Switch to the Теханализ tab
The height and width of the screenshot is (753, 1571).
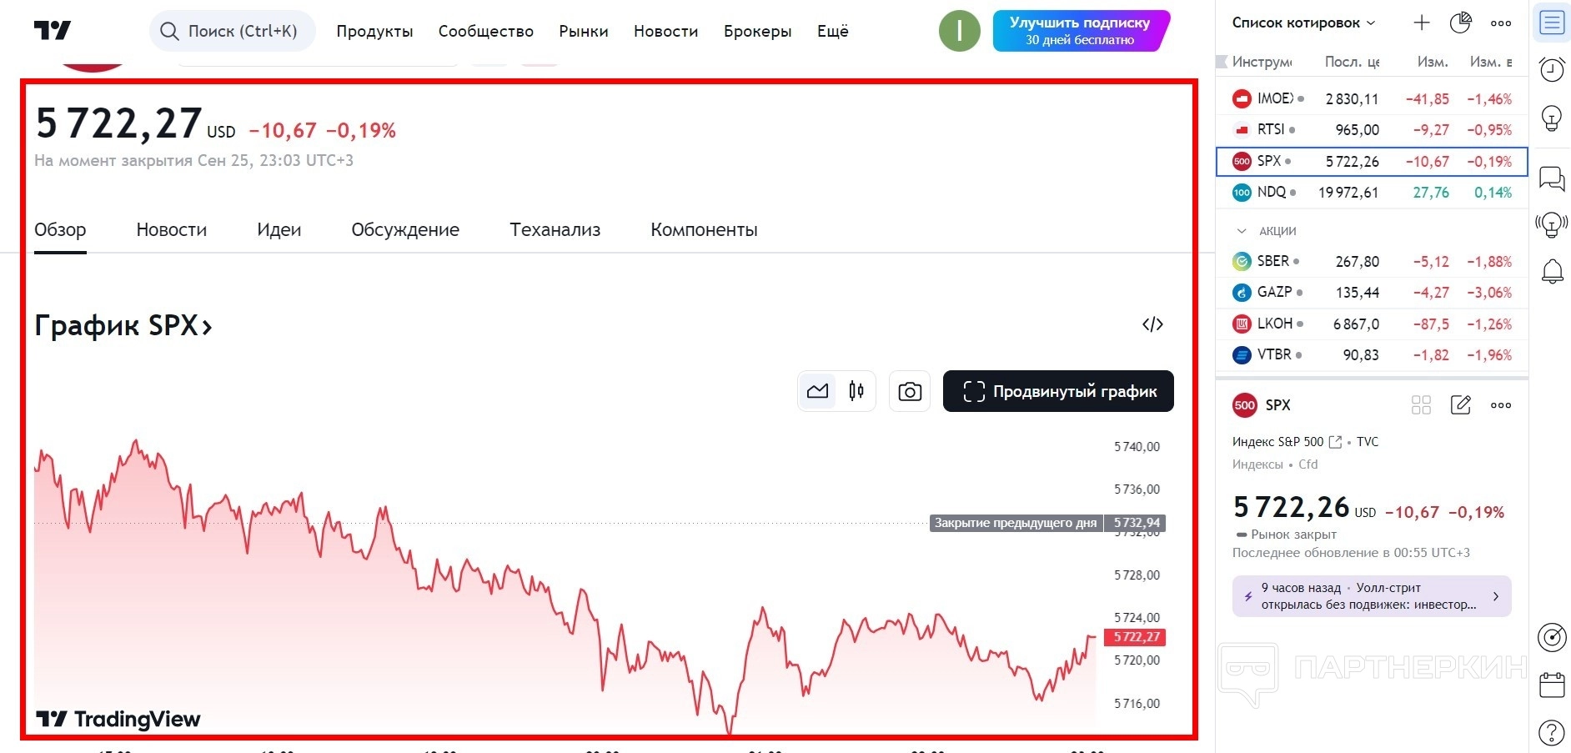point(555,230)
